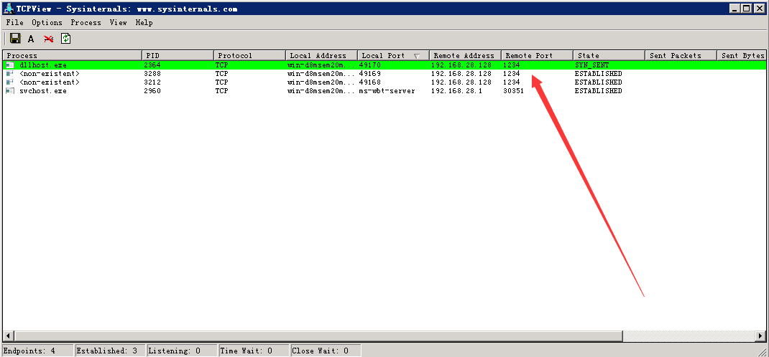The height and width of the screenshot is (357, 769).
Task: Select the non-existent process icon with PID 3288
Action: (10, 74)
